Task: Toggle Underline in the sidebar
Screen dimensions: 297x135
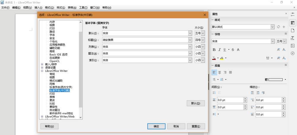Action: pyautogui.click(x=225, y=50)
